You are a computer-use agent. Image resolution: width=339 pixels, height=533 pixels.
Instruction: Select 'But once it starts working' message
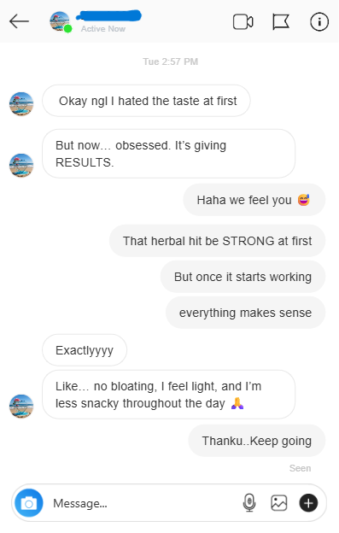click(243, 277)
